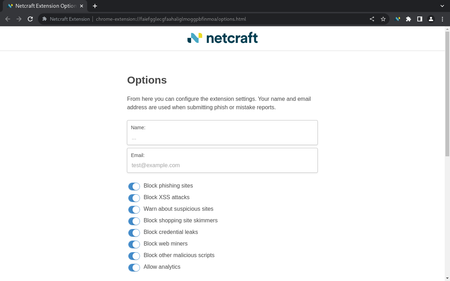Bookmark the page with the star icon
Viewport: 450px width, 281px height.
pyautogui.click(x=383, y=19)
